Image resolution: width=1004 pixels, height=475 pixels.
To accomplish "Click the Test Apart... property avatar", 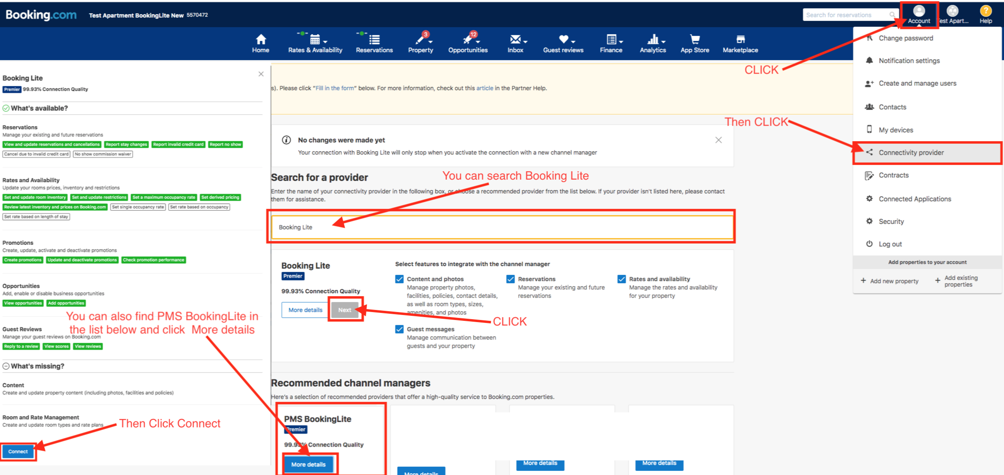I will pos(953,10).
